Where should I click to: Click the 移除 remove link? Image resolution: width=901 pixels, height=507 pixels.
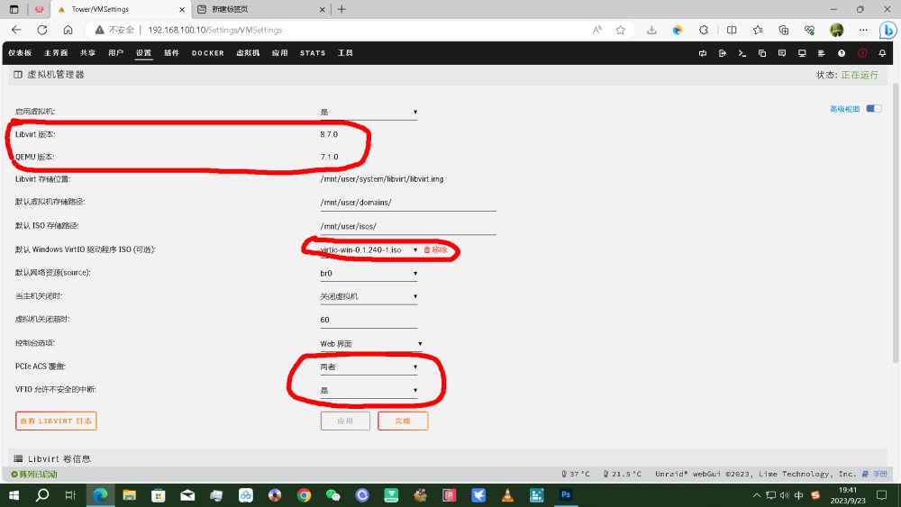[x=435, y=249]
